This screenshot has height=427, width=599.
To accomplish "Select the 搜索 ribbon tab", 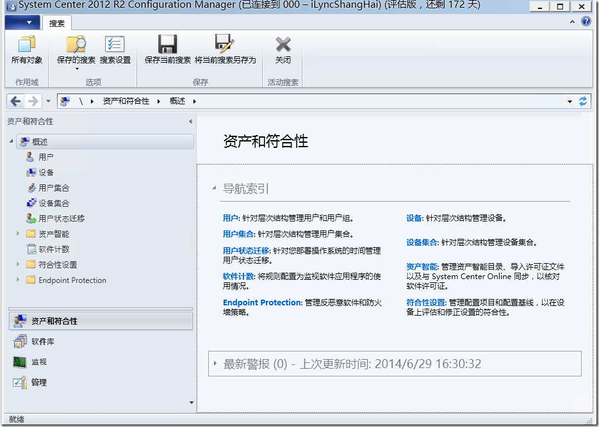I will [56, 23].
